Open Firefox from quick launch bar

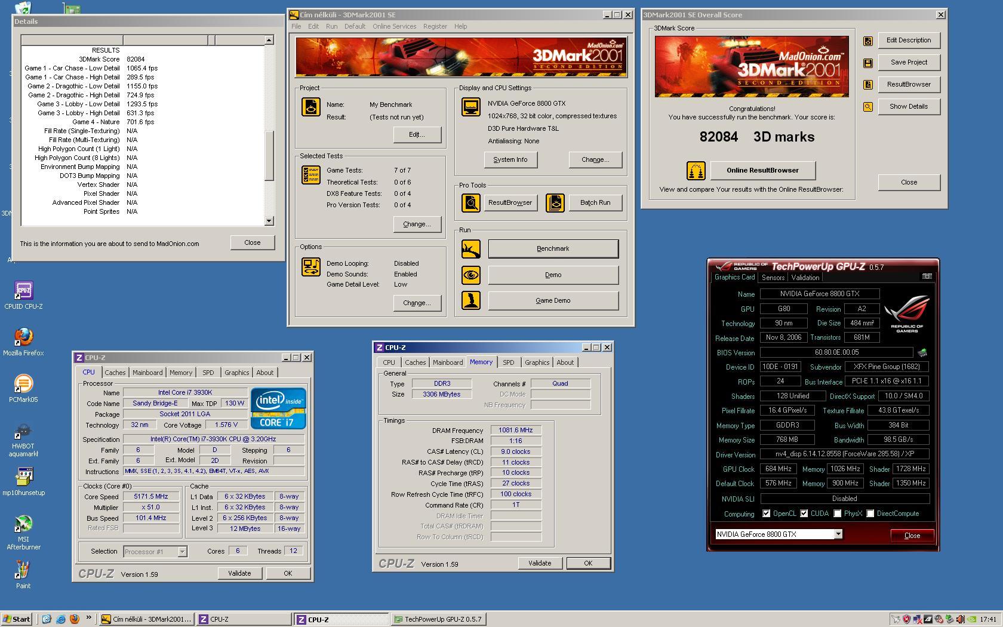tap(75, 619)
